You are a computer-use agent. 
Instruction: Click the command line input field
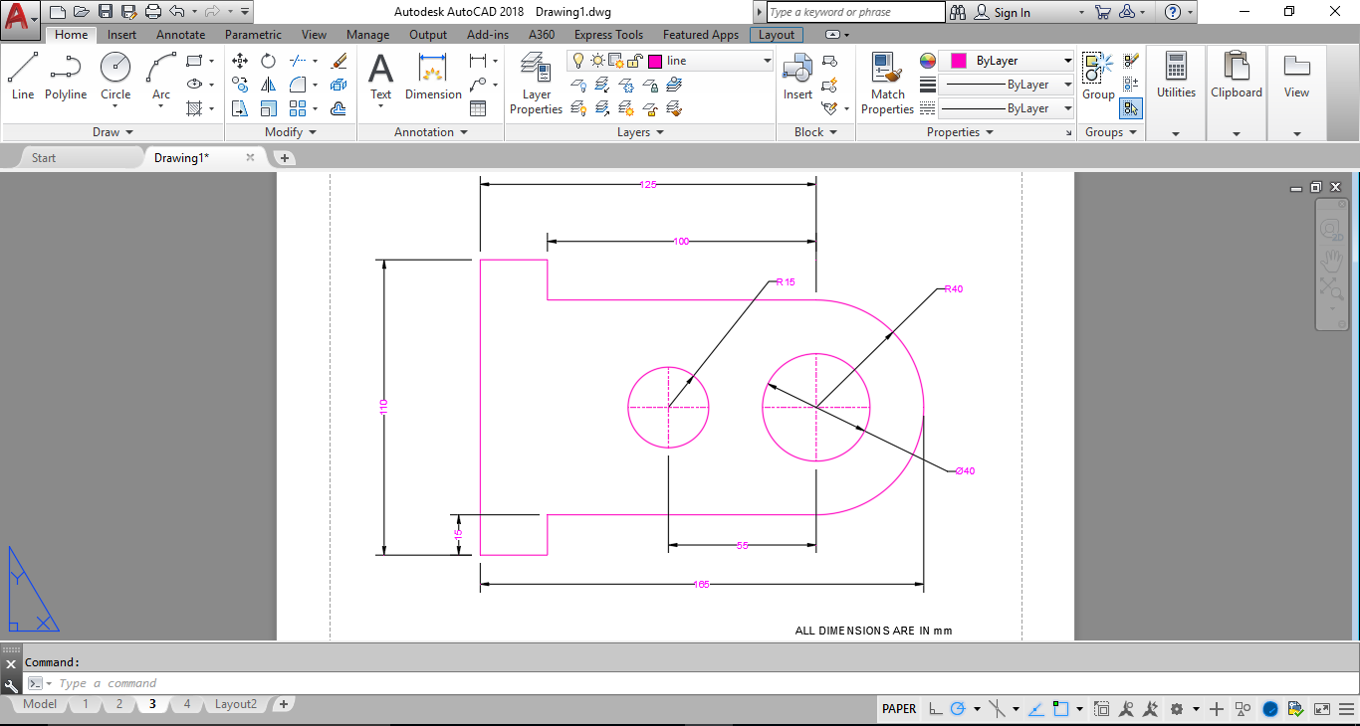398,683
